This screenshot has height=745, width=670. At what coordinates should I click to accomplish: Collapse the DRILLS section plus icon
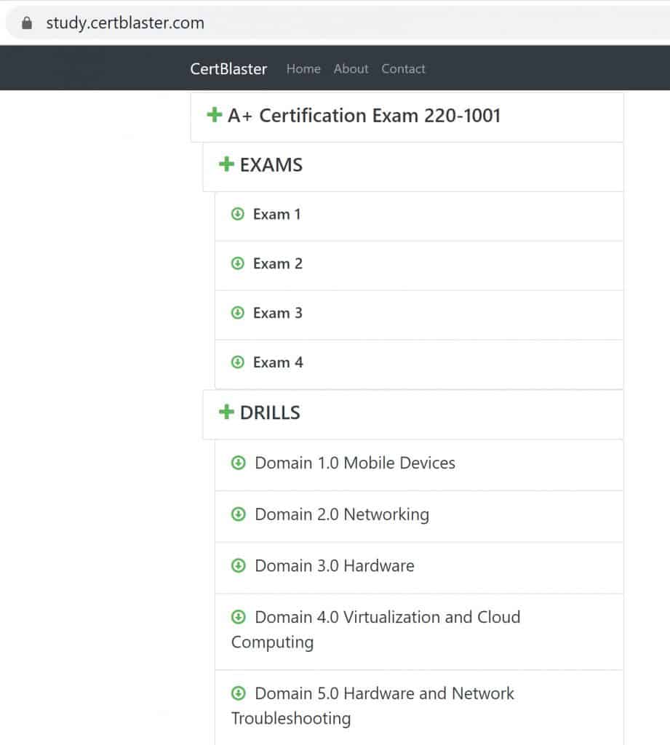[x=226, y=412]
